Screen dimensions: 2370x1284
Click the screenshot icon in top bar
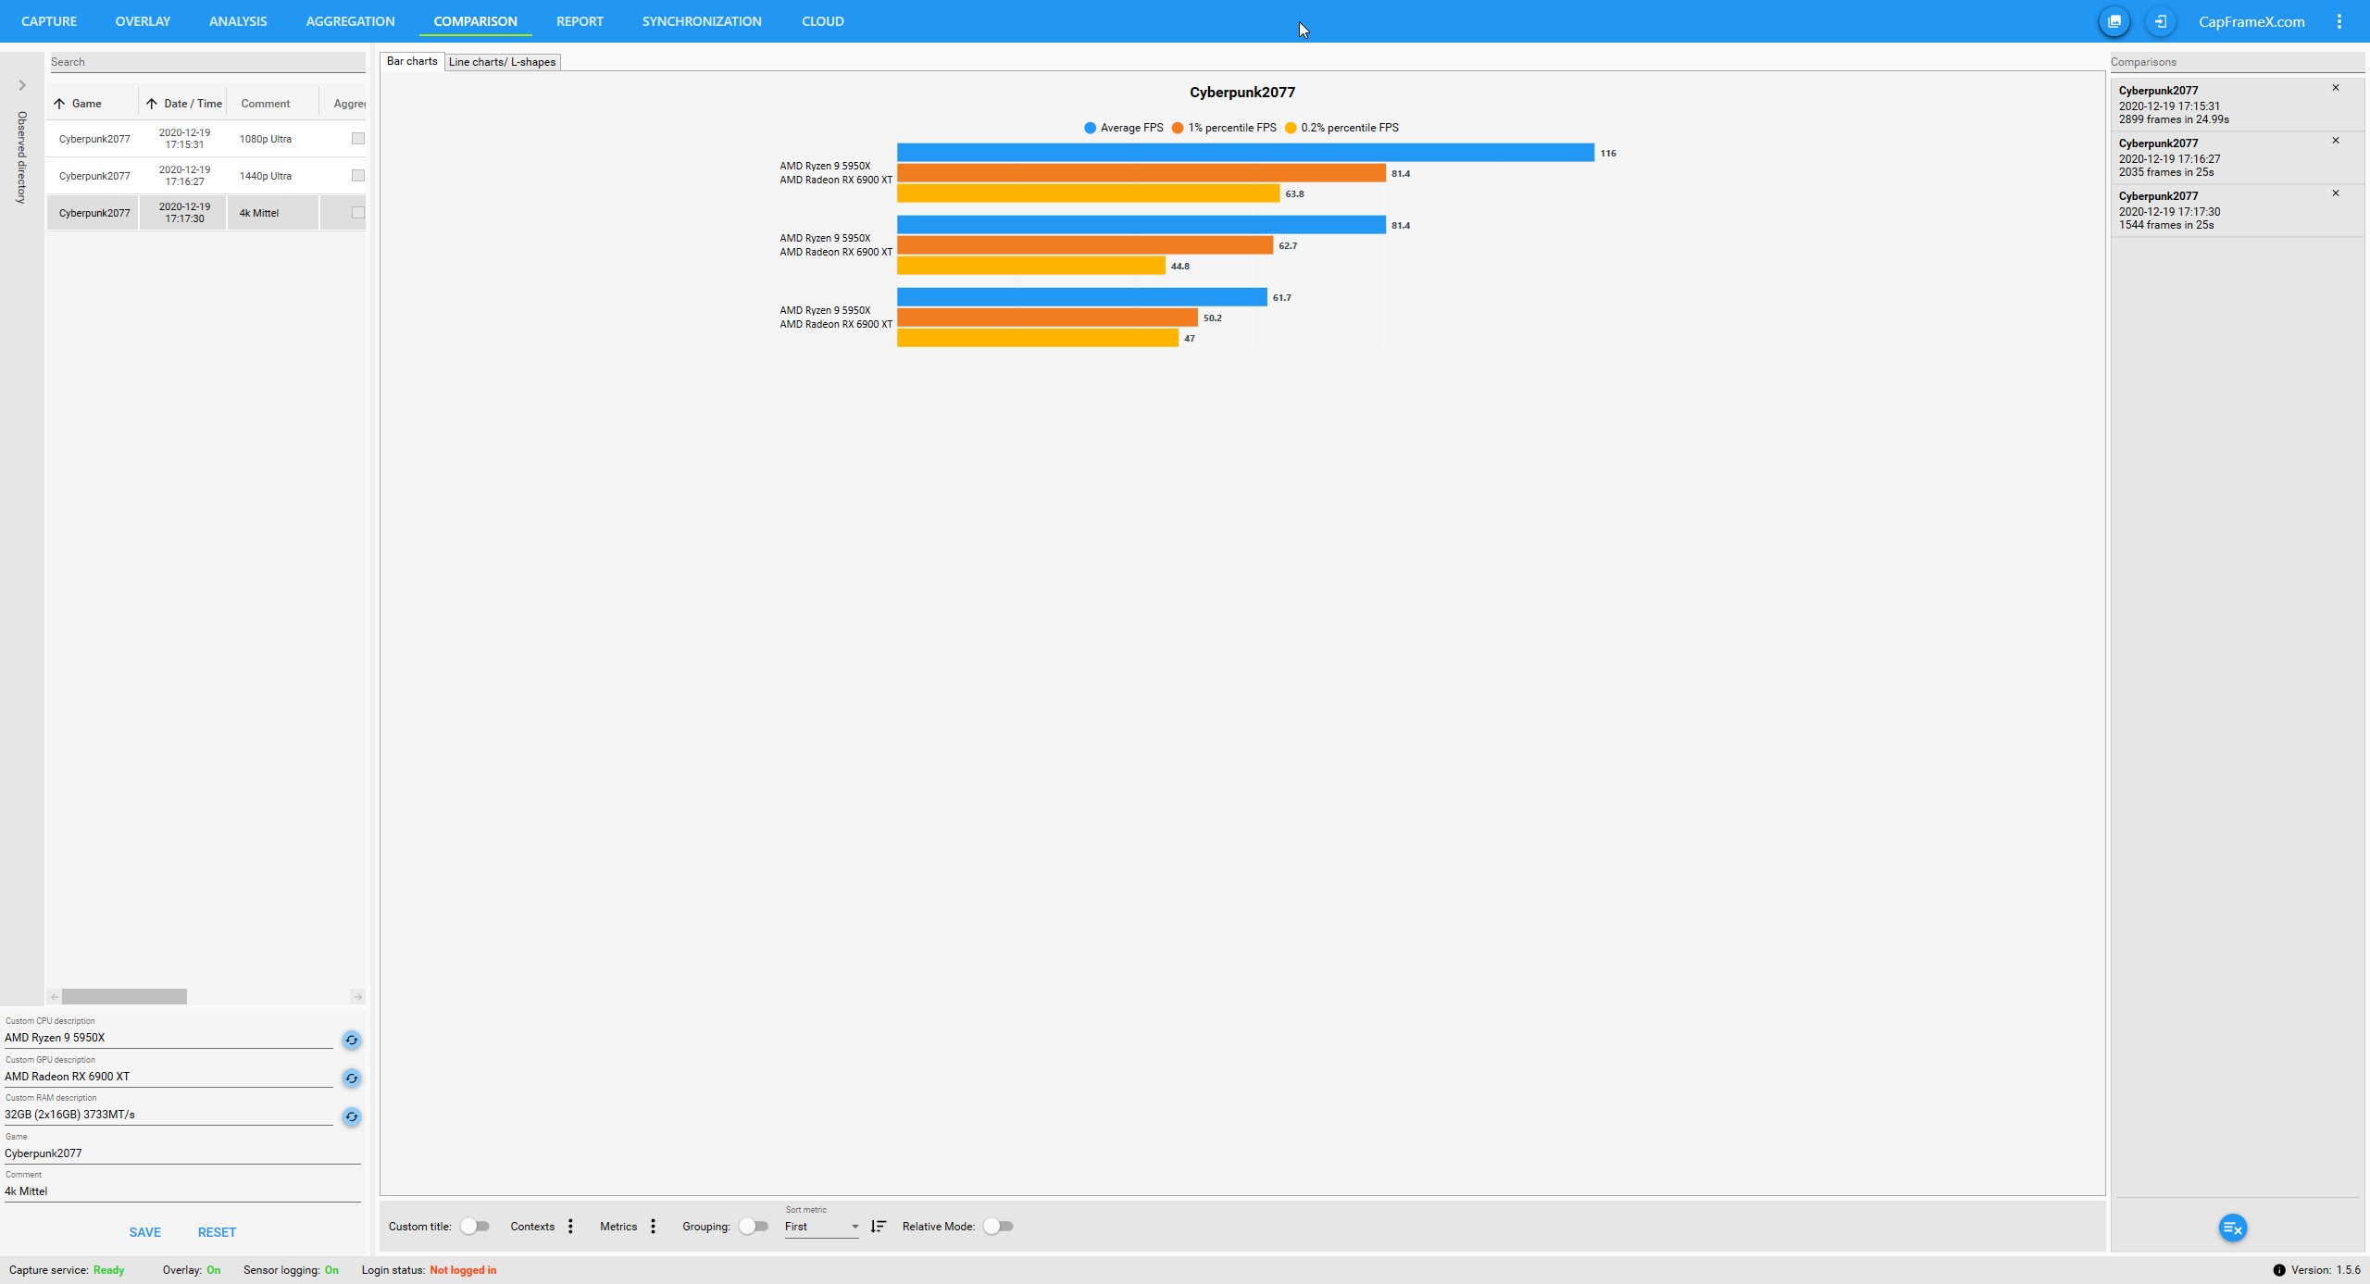click(x=2114, y=21)
